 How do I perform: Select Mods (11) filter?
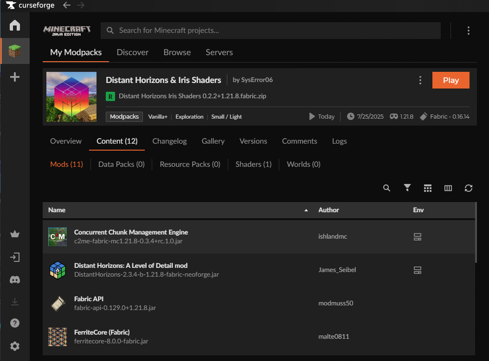pyautogui.click(x=66, y=164)
